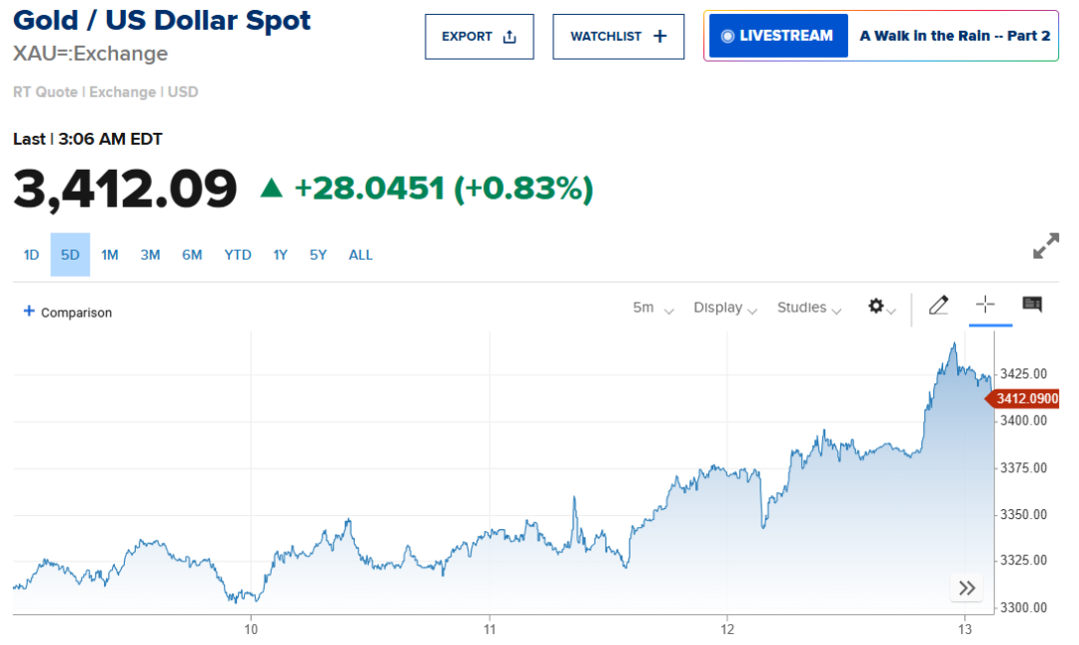
Task: Open the chart annotations comment icon
Action: point(1032,305)
